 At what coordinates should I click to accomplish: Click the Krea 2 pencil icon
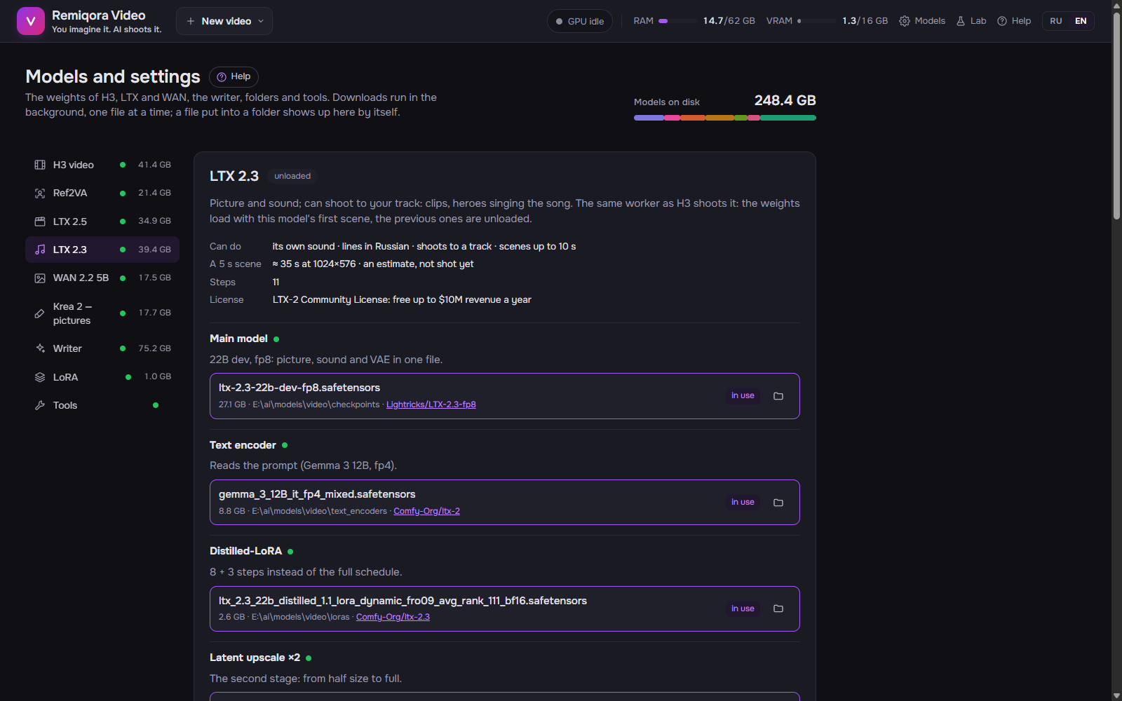40,313
